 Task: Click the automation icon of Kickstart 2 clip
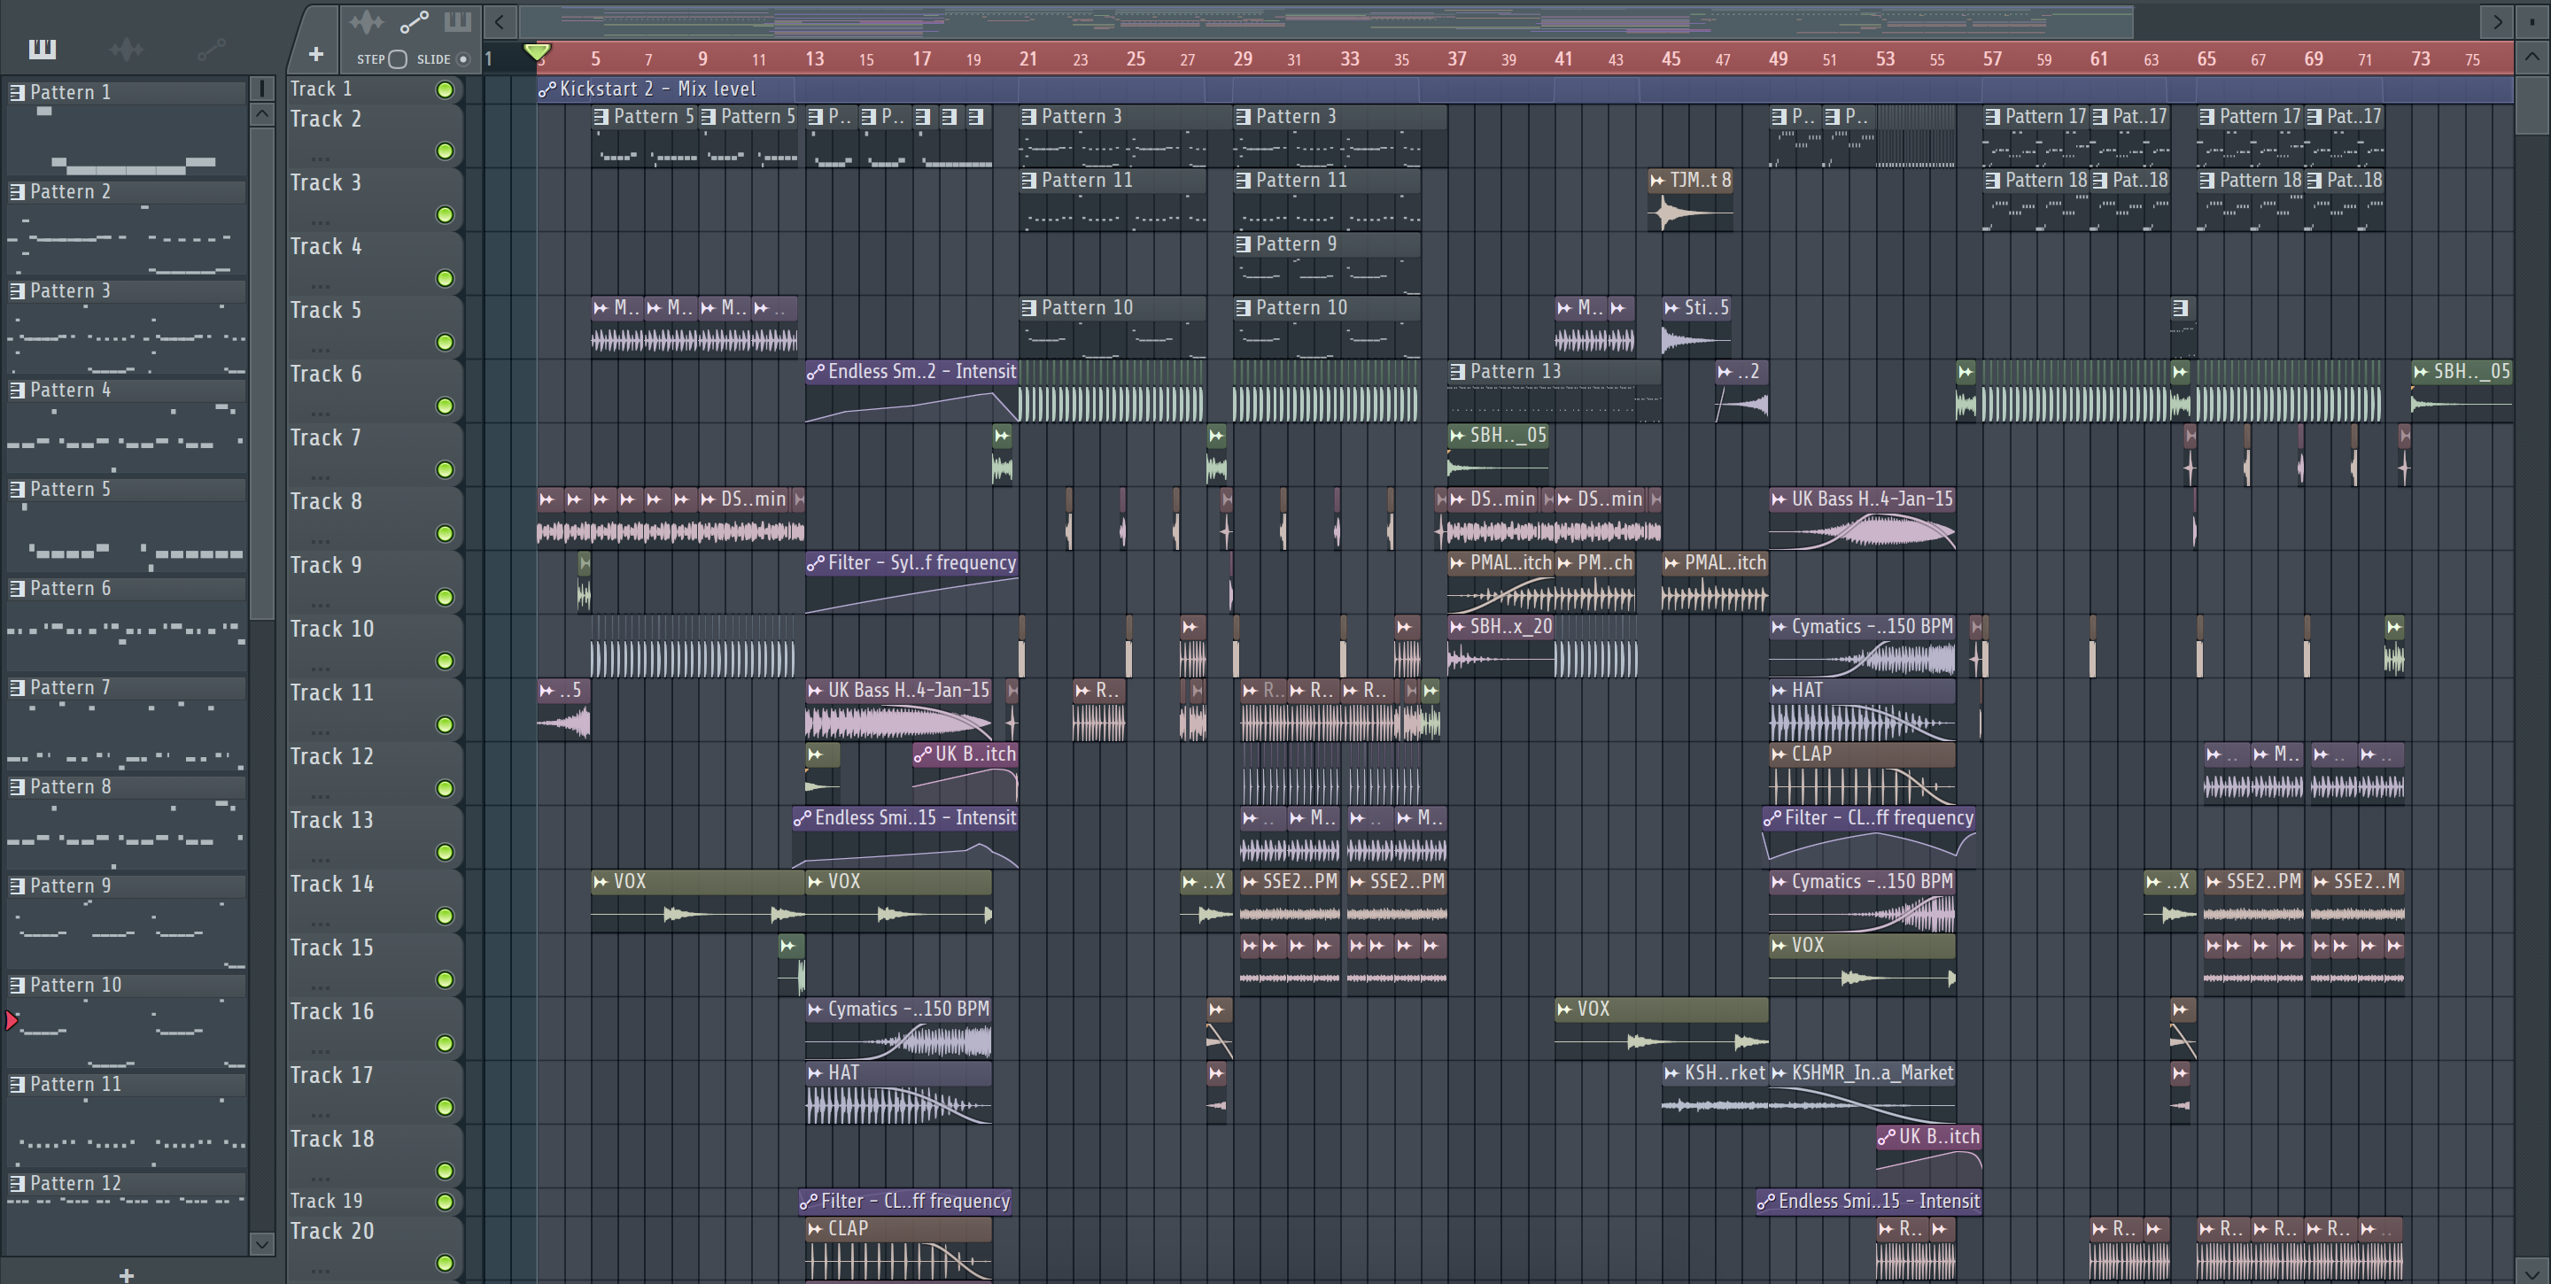pyautogui.click(x=547, y=89)
